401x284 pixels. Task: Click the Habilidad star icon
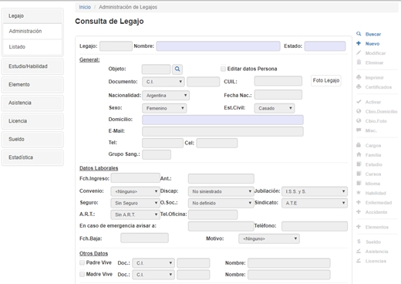359,193
